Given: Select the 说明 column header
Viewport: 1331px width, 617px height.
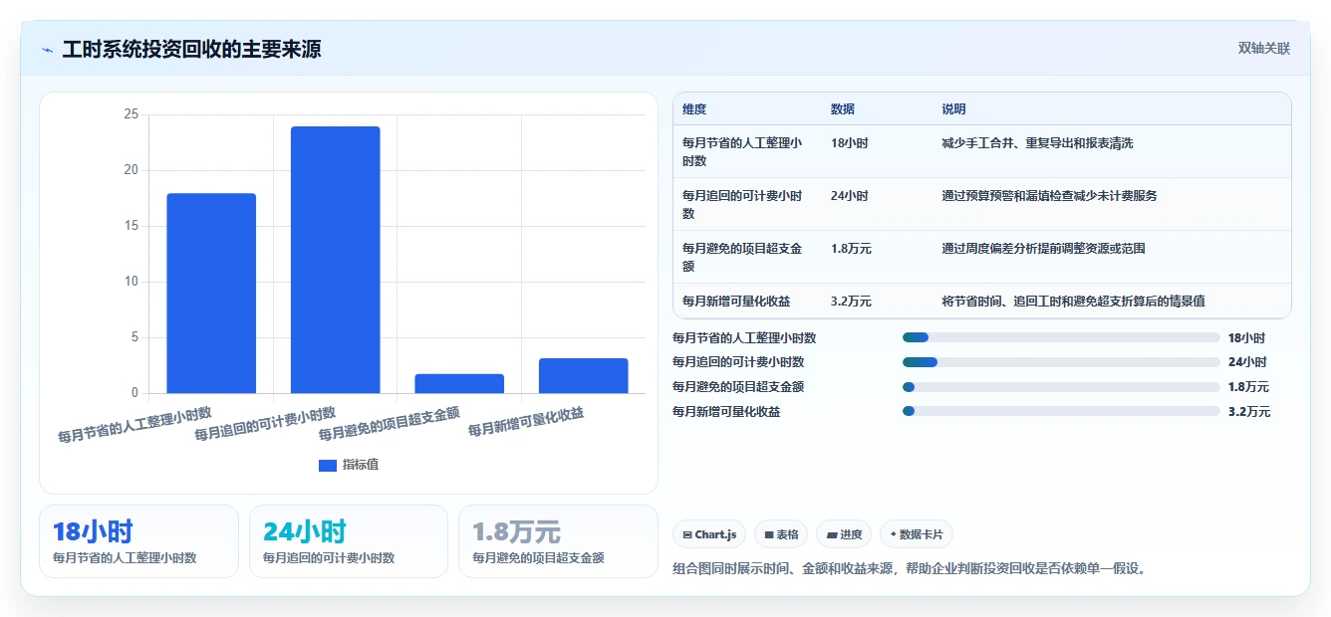Looking at the screenshot, I should (954, 109).
